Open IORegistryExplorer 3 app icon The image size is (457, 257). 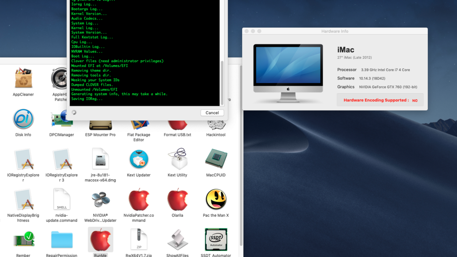tap(62, 159)
